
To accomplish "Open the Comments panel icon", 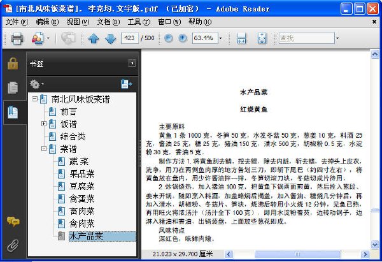I will (x=13, y=221).
